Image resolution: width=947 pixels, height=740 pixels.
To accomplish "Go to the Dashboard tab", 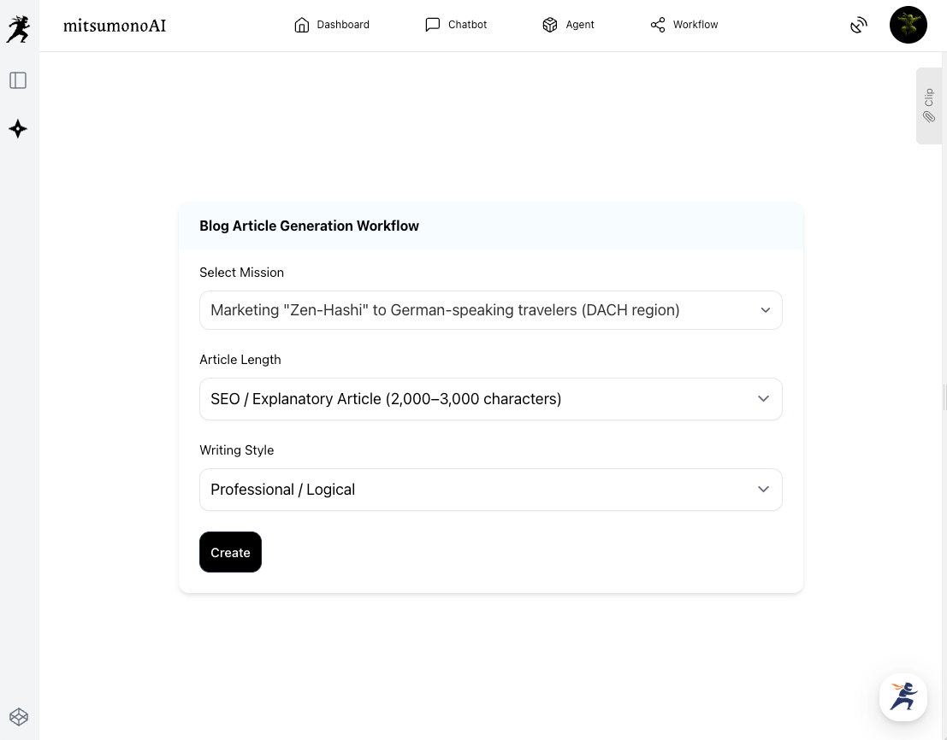I will [332, 25].
